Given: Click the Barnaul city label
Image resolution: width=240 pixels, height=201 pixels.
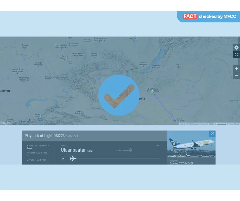Looking at the screenshot, I should pyautogui.click(x=65, y=57).
